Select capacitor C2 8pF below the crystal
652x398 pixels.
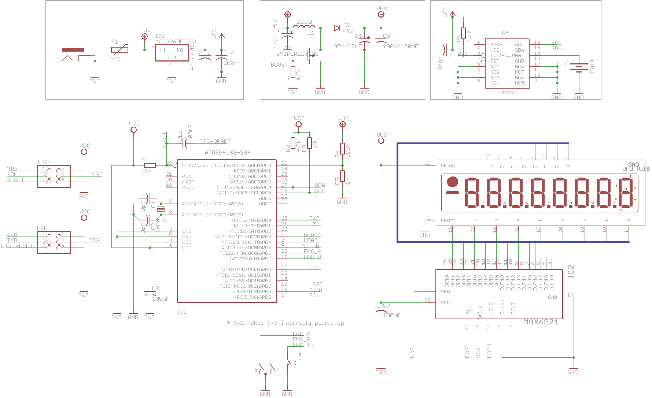[x=148, y=220]
